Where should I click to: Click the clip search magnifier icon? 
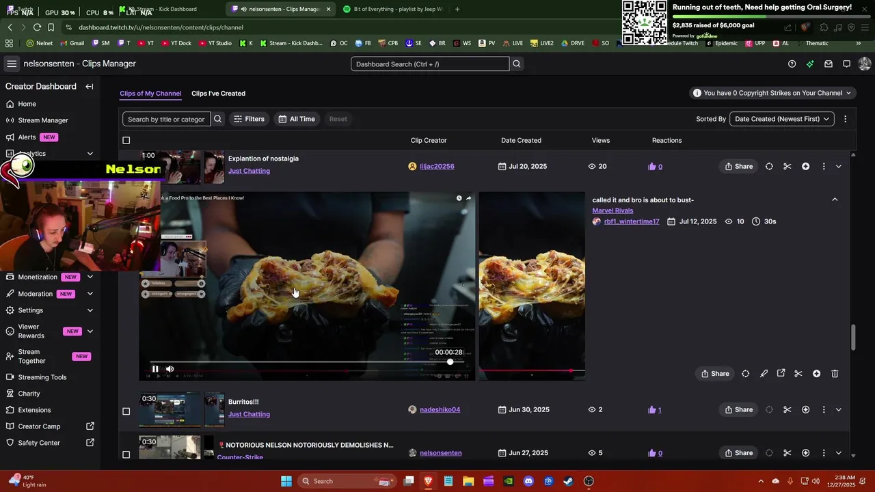[217, 119]
